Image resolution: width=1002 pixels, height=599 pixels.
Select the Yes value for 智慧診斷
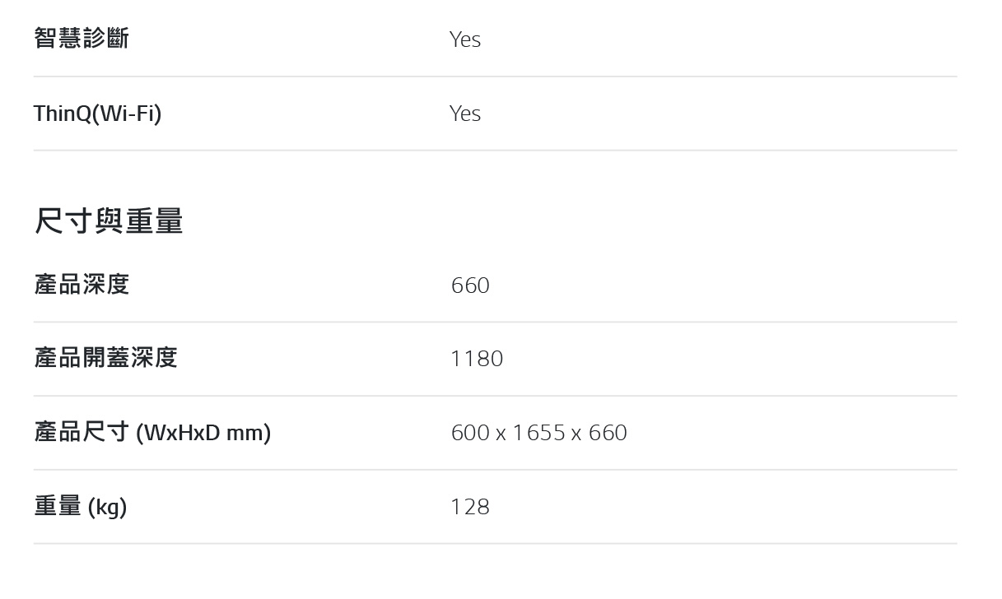(465, 39)
